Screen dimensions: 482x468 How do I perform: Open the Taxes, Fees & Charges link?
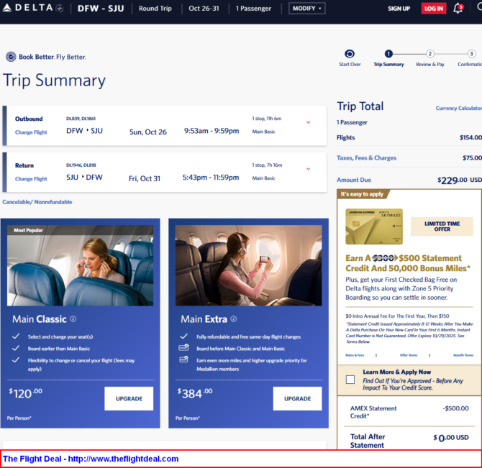tap(366, 158)
